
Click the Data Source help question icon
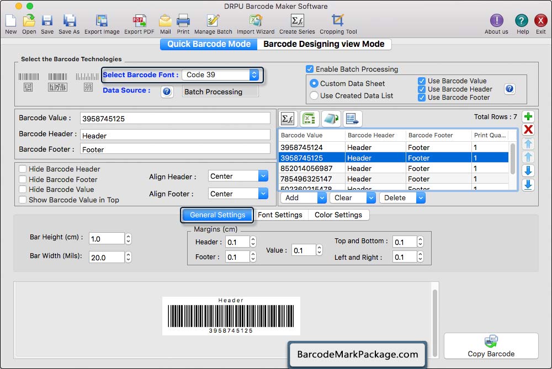tap(167, 92)
